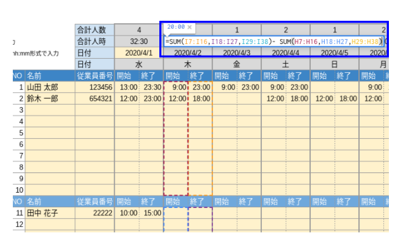Select 山田 太郎's Friday end 23:00
406x244 pixels.
click(249, 87)
